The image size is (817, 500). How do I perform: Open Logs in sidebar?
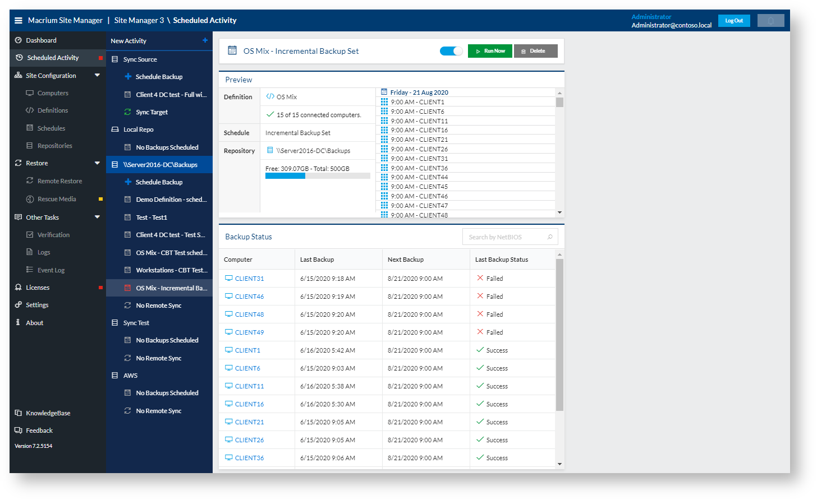pos(44,252)
